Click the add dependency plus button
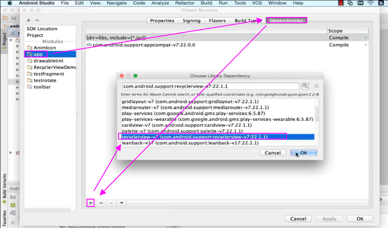The width and height of the screenshot is (388, 228). coord(91,203)
